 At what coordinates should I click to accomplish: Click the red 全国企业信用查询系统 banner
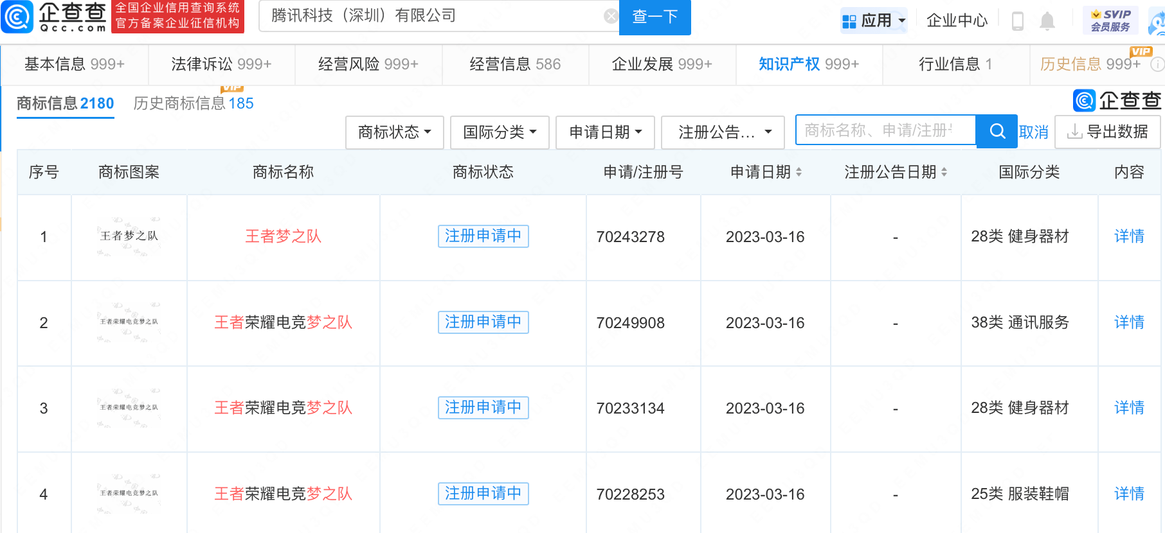click(177, 16)
